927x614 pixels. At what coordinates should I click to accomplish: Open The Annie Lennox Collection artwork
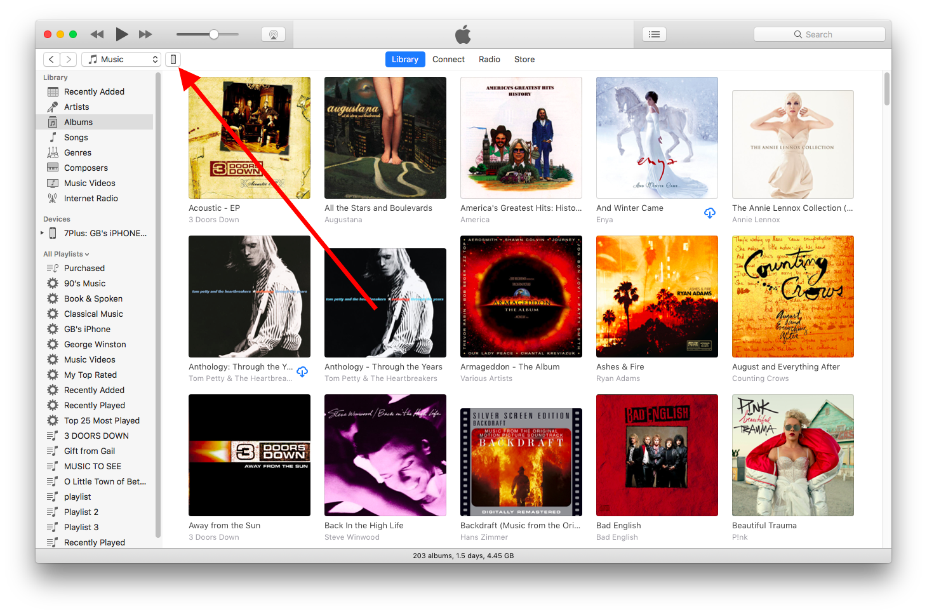click(793, 144)
